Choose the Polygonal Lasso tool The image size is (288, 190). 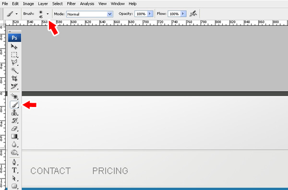14,62
